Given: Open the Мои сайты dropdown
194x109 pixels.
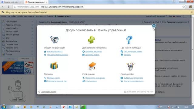Looking at the screenshot, I should 151,16.
